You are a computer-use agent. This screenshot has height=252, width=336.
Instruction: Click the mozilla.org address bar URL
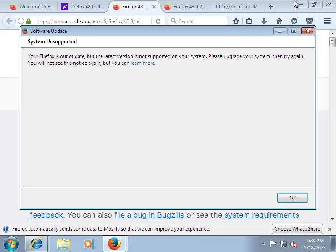click(89, 21)
